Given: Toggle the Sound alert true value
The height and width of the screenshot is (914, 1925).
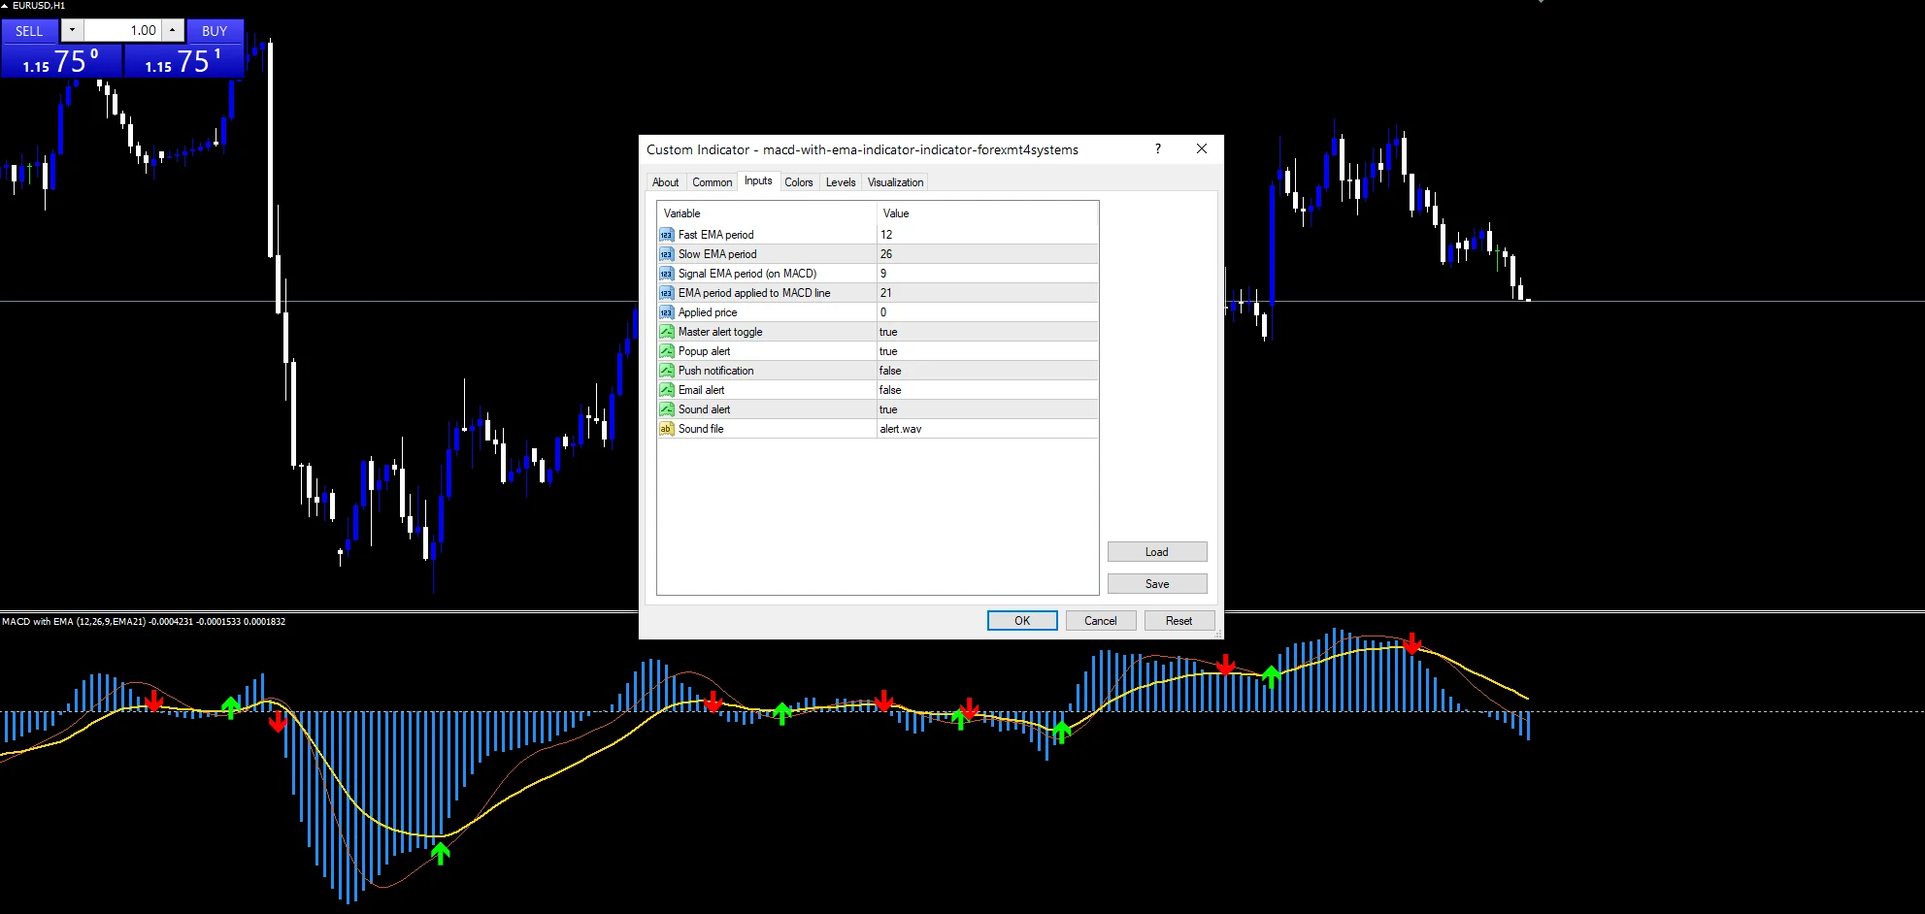Looking at the screenshot, I should click(987, 409).
